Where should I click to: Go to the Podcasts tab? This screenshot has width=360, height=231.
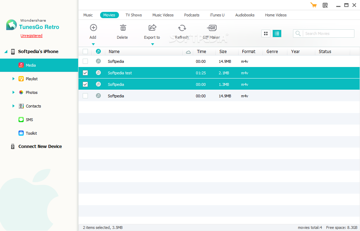pyautogui.click(x=192, y=15)
